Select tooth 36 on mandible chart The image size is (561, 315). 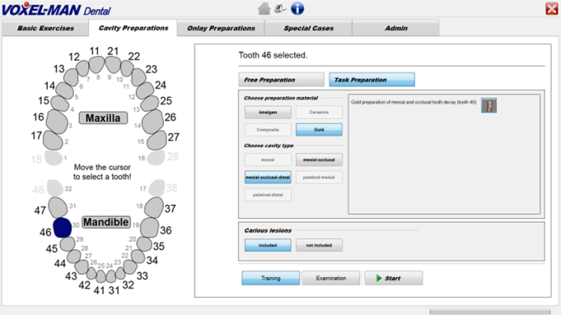pyautogui.click(x=149, y=227)
